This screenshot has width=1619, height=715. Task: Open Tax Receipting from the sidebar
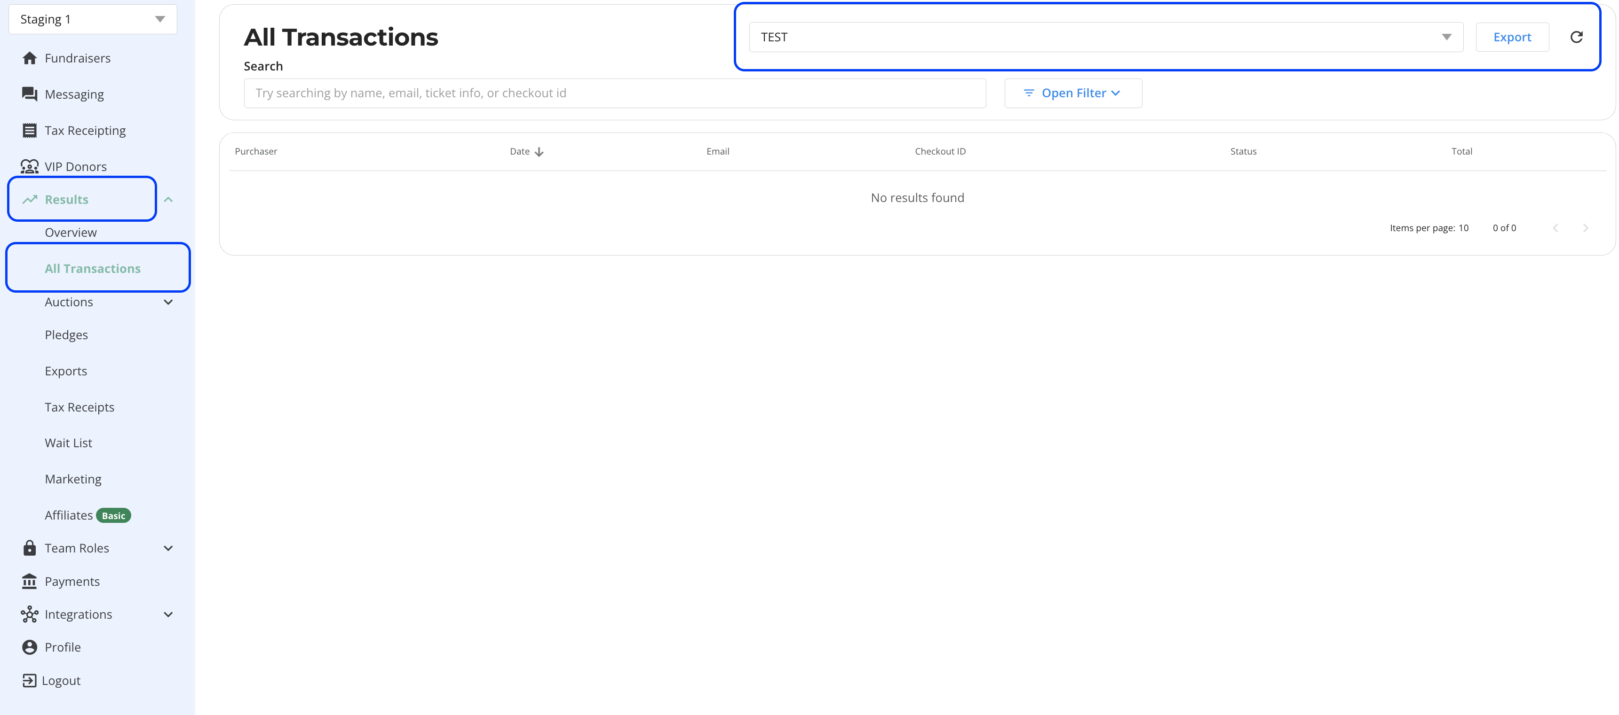pos(86,131)
